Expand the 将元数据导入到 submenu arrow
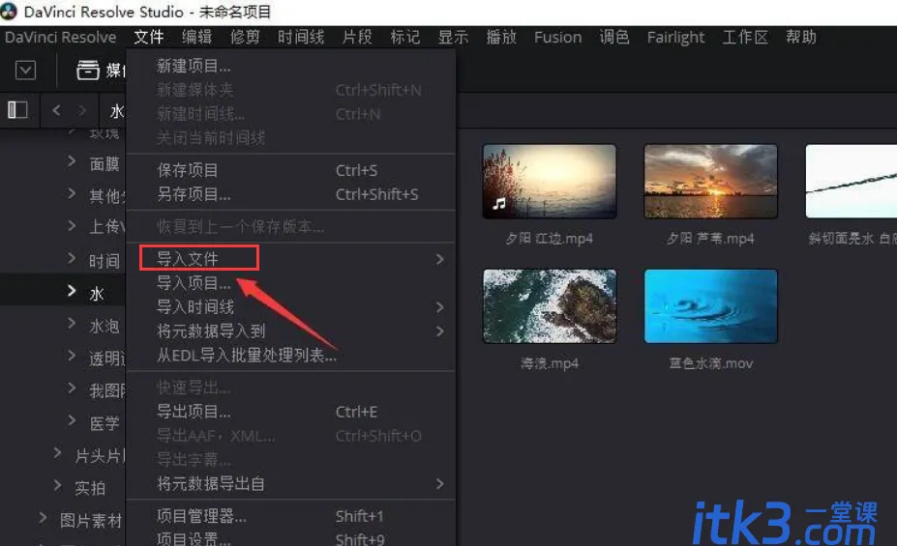 coord(439,331)
